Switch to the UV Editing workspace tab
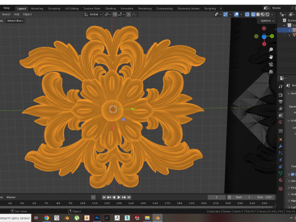296x222 pixels. pos(72,9)
